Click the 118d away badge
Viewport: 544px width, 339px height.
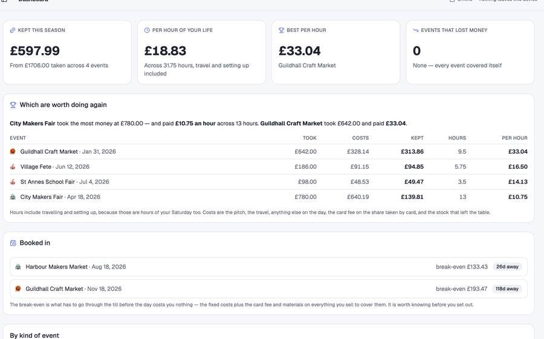coord(507,289)
